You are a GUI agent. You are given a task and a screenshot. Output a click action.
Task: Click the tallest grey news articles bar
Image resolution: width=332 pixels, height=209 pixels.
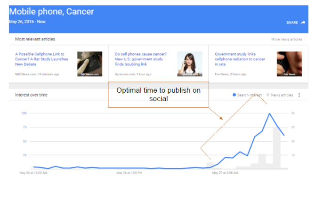point(277,148)
